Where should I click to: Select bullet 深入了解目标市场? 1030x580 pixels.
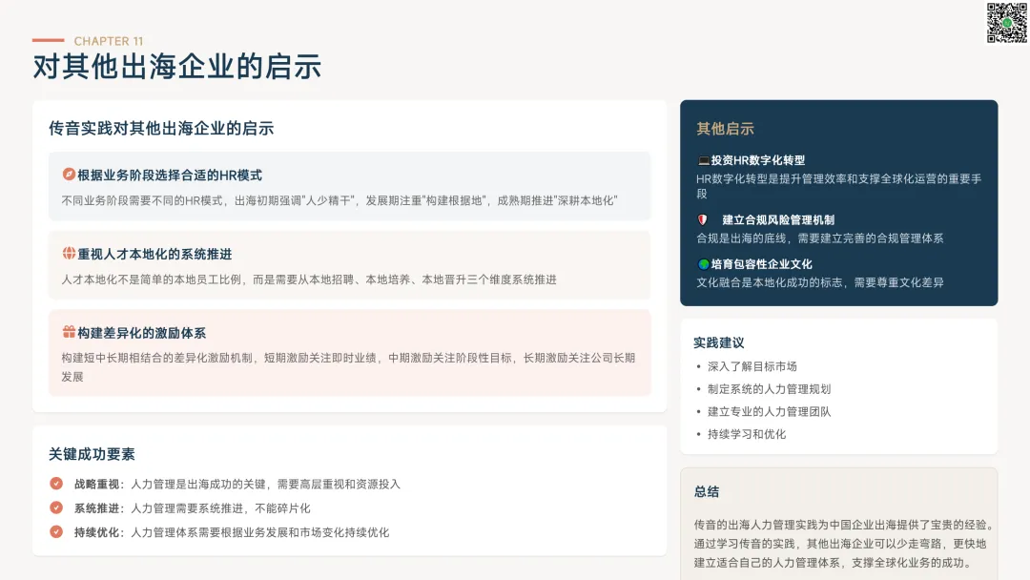pos(752,366)
